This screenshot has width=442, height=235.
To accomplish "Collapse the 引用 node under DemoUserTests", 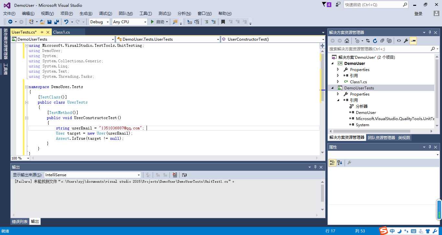I will click(x=338, y=100).
